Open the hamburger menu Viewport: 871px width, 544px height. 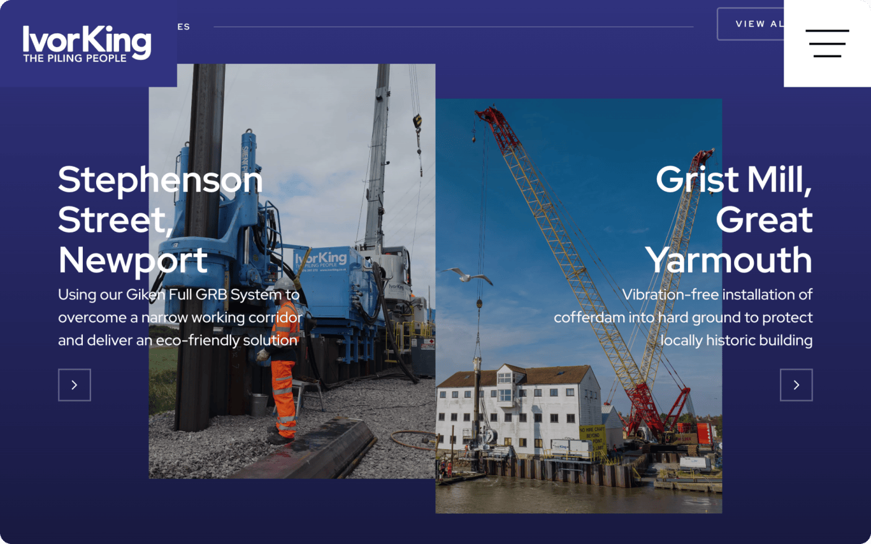tap(827, 43)
